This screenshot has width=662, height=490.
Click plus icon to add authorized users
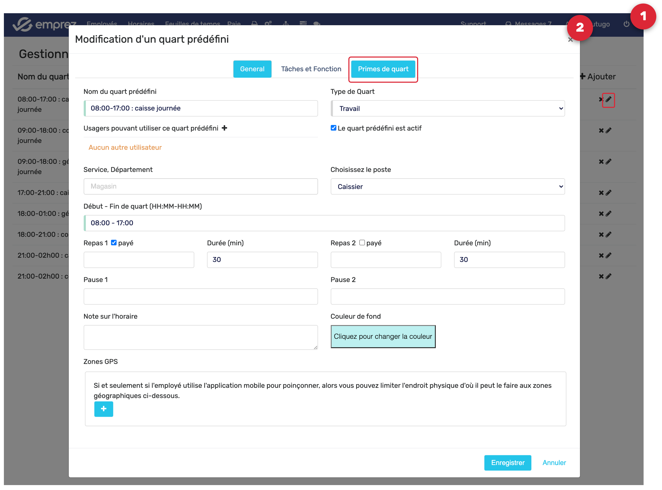point(224,128)
